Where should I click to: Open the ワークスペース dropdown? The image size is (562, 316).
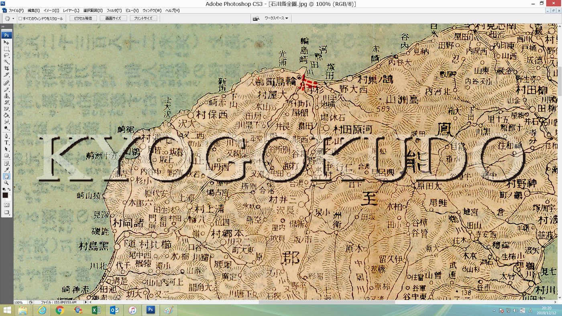pos(276,18)
